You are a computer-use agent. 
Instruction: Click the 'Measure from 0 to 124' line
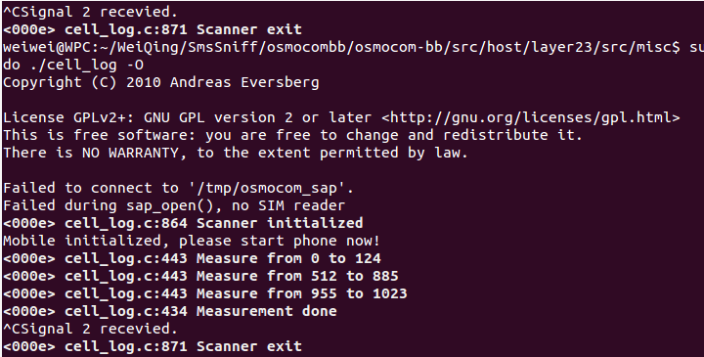(192, 258)
